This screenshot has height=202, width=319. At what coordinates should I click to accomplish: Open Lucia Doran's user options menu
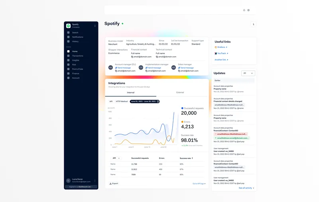[x=95, y=180]
